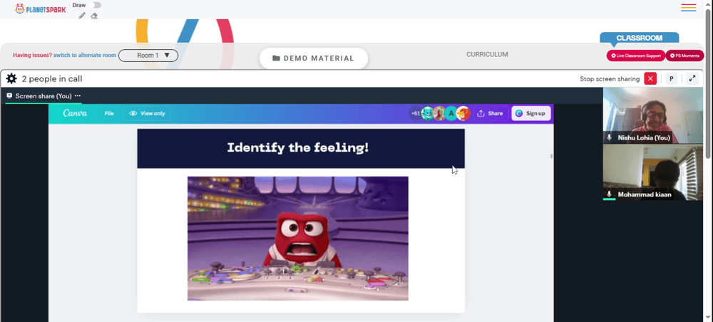Click the teal monster viewer avatar

pos(427,113)
